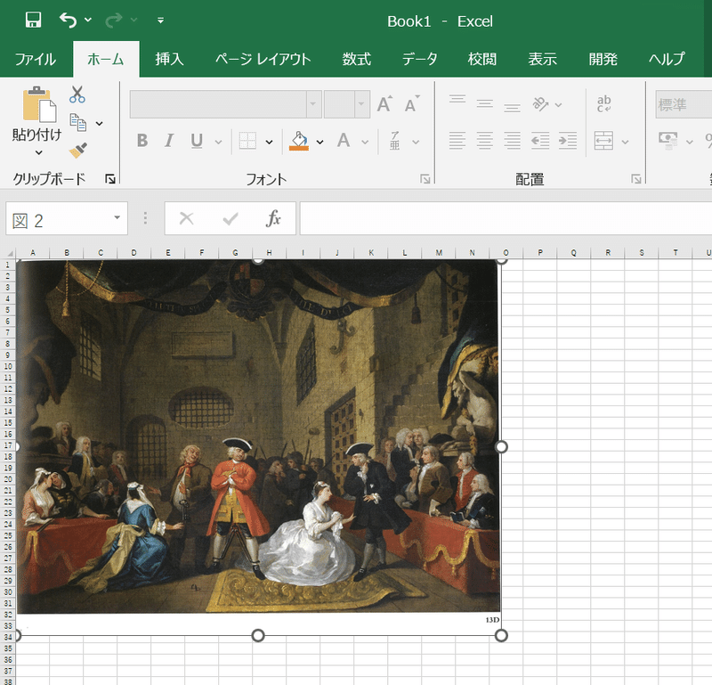This screenshot has height=685, width=712.
Task: Open the ページ レイアウト tab
Action: point(263,59)
